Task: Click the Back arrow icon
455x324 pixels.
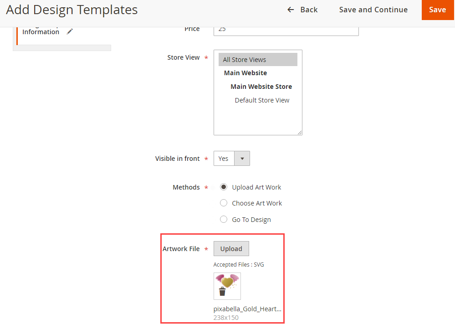Action: click(291, 10)
